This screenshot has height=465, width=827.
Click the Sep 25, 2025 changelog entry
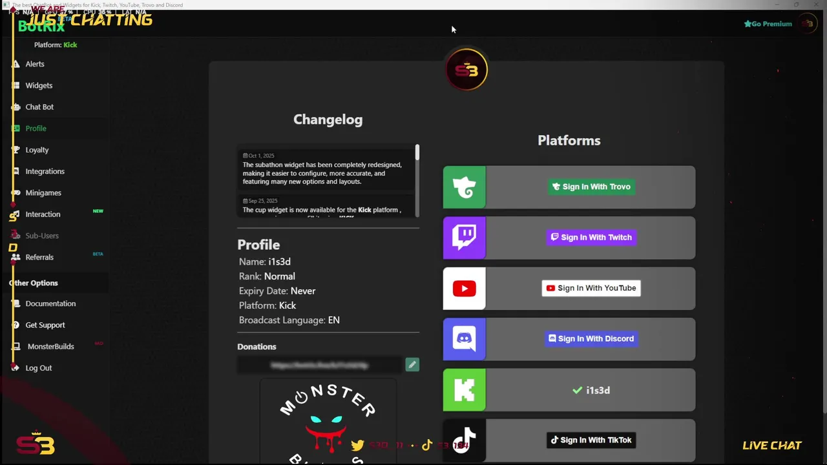pyautogui.click(x=326, y=207)
